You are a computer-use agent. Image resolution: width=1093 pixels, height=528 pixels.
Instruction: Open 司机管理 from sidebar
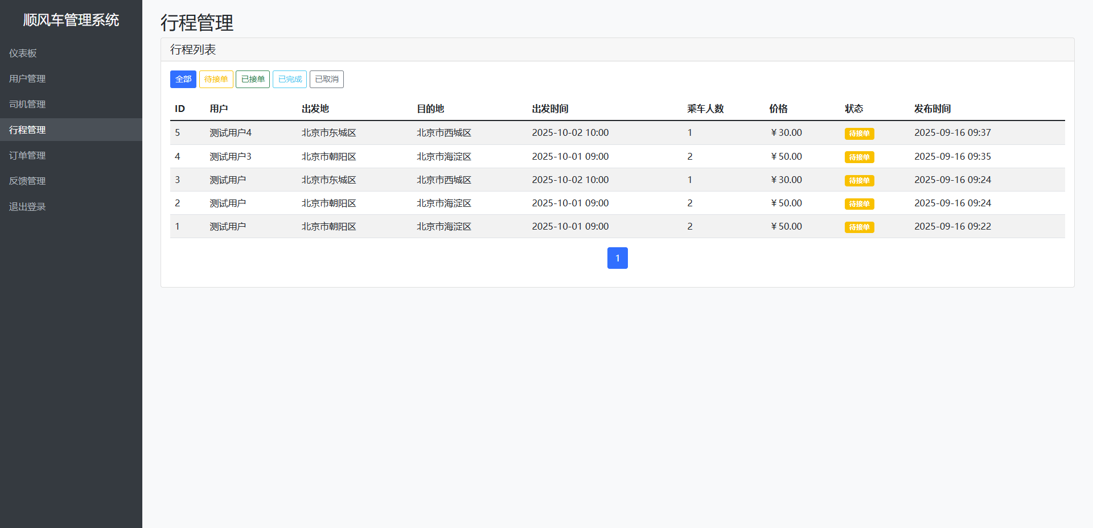point(27,104)
